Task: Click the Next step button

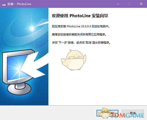Action: click(107, 113)
